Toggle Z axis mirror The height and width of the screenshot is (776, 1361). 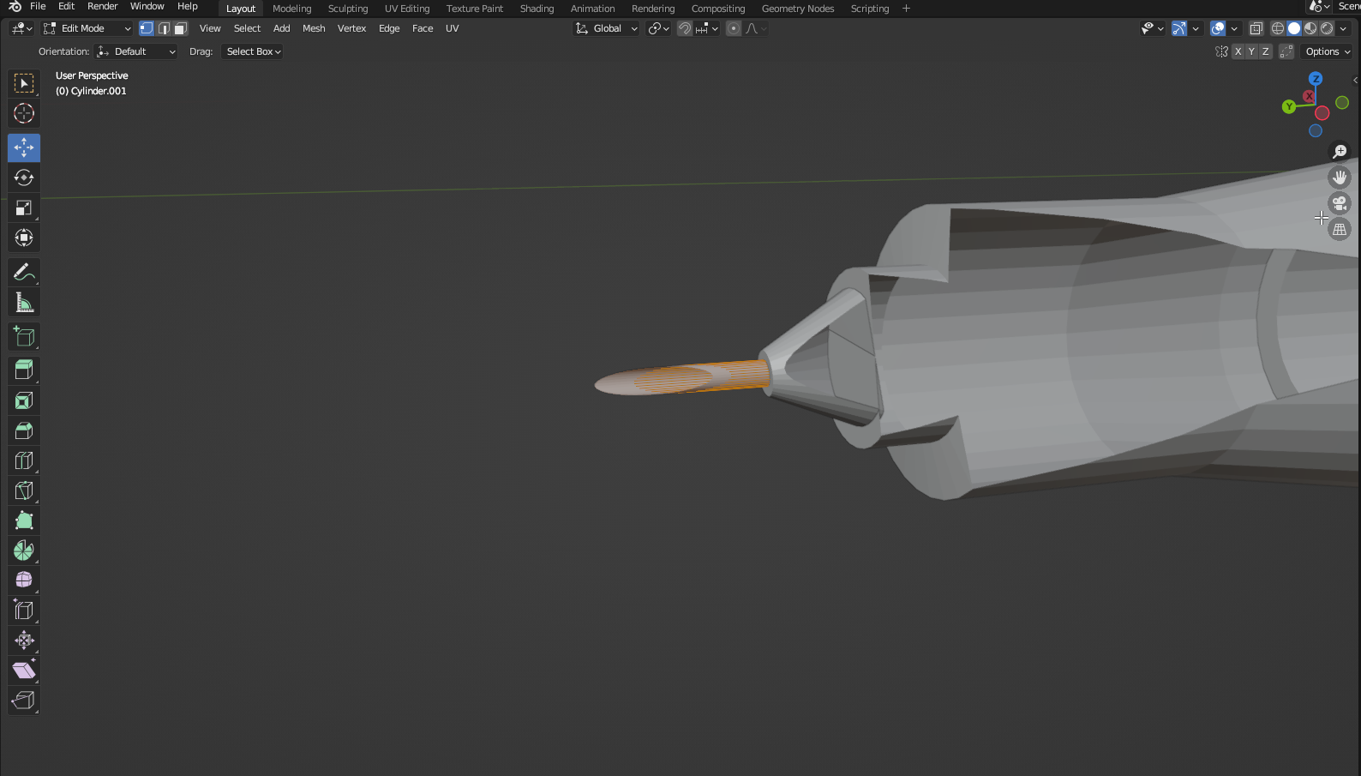(1265, 51)
